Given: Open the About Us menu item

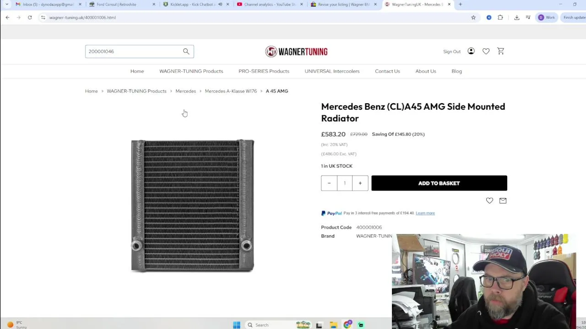Looking at the screenshot, I should 426,71.
